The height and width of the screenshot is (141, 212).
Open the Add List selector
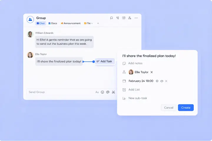pyautogui.click(x=134, y=90)
